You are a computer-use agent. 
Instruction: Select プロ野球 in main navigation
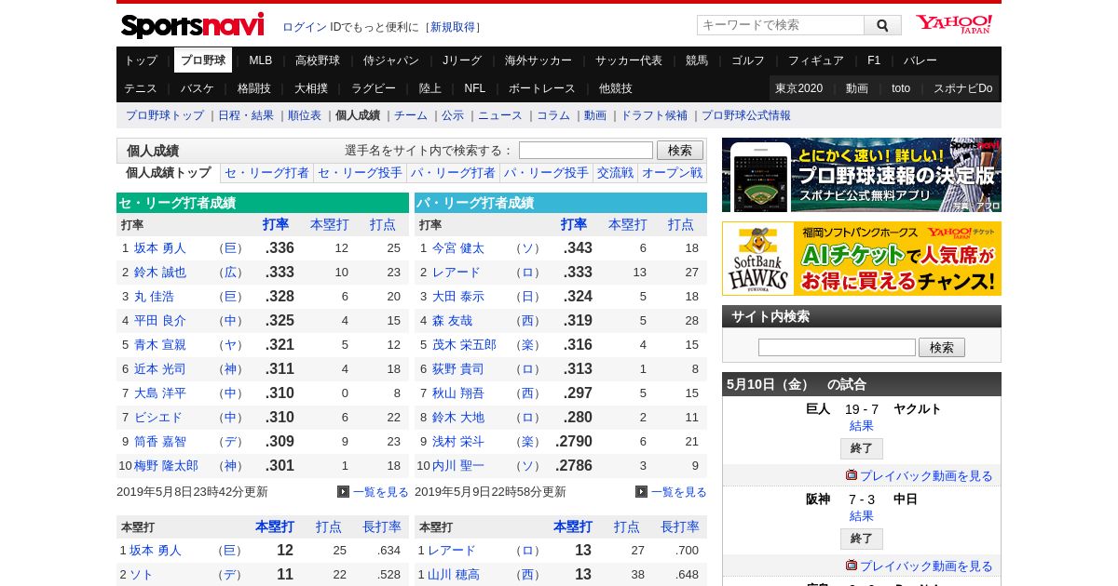tap(203, 60)
